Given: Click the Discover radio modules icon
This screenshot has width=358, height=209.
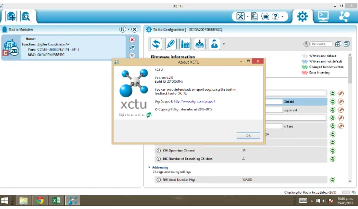Looking at the screenshot, I should click(26, 16).
